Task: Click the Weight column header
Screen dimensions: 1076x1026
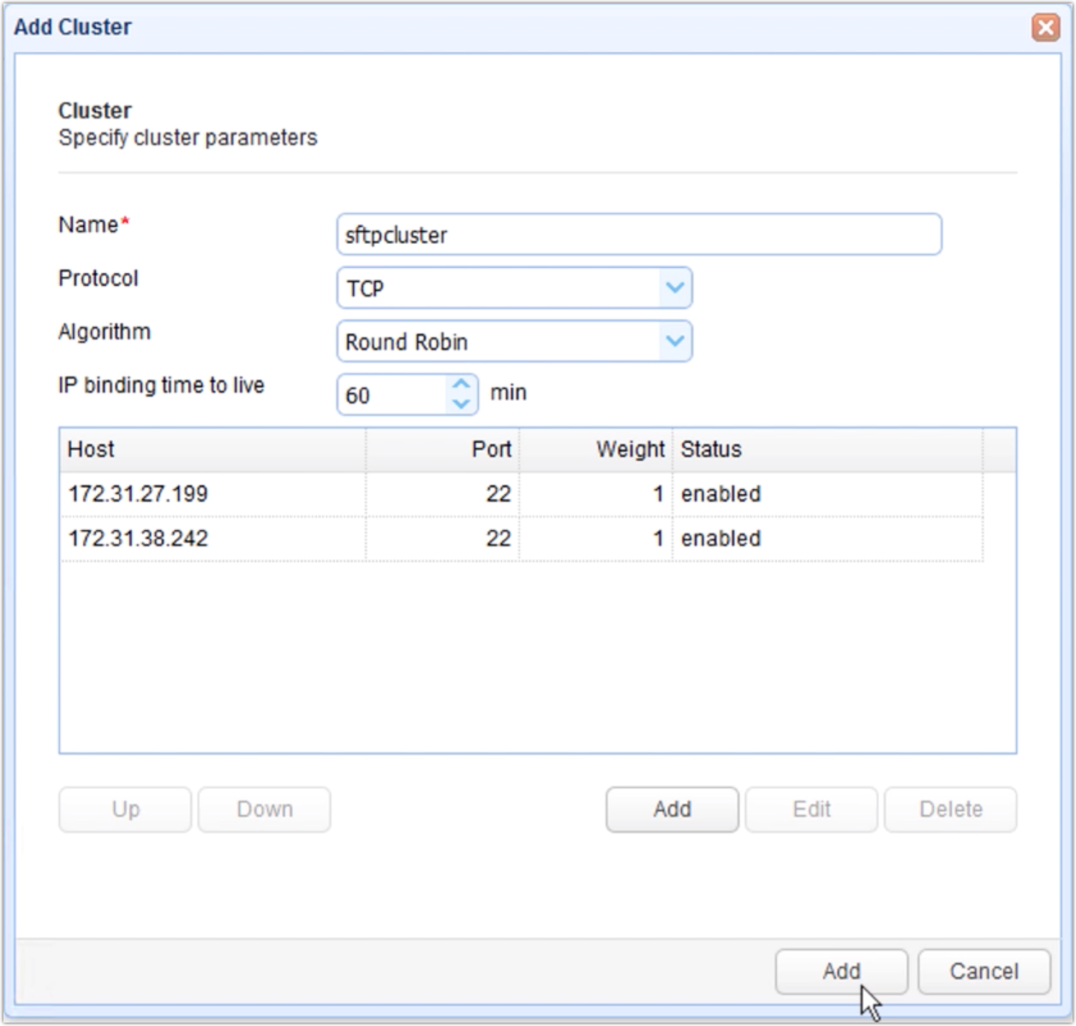Action: [x=628, y=449]
